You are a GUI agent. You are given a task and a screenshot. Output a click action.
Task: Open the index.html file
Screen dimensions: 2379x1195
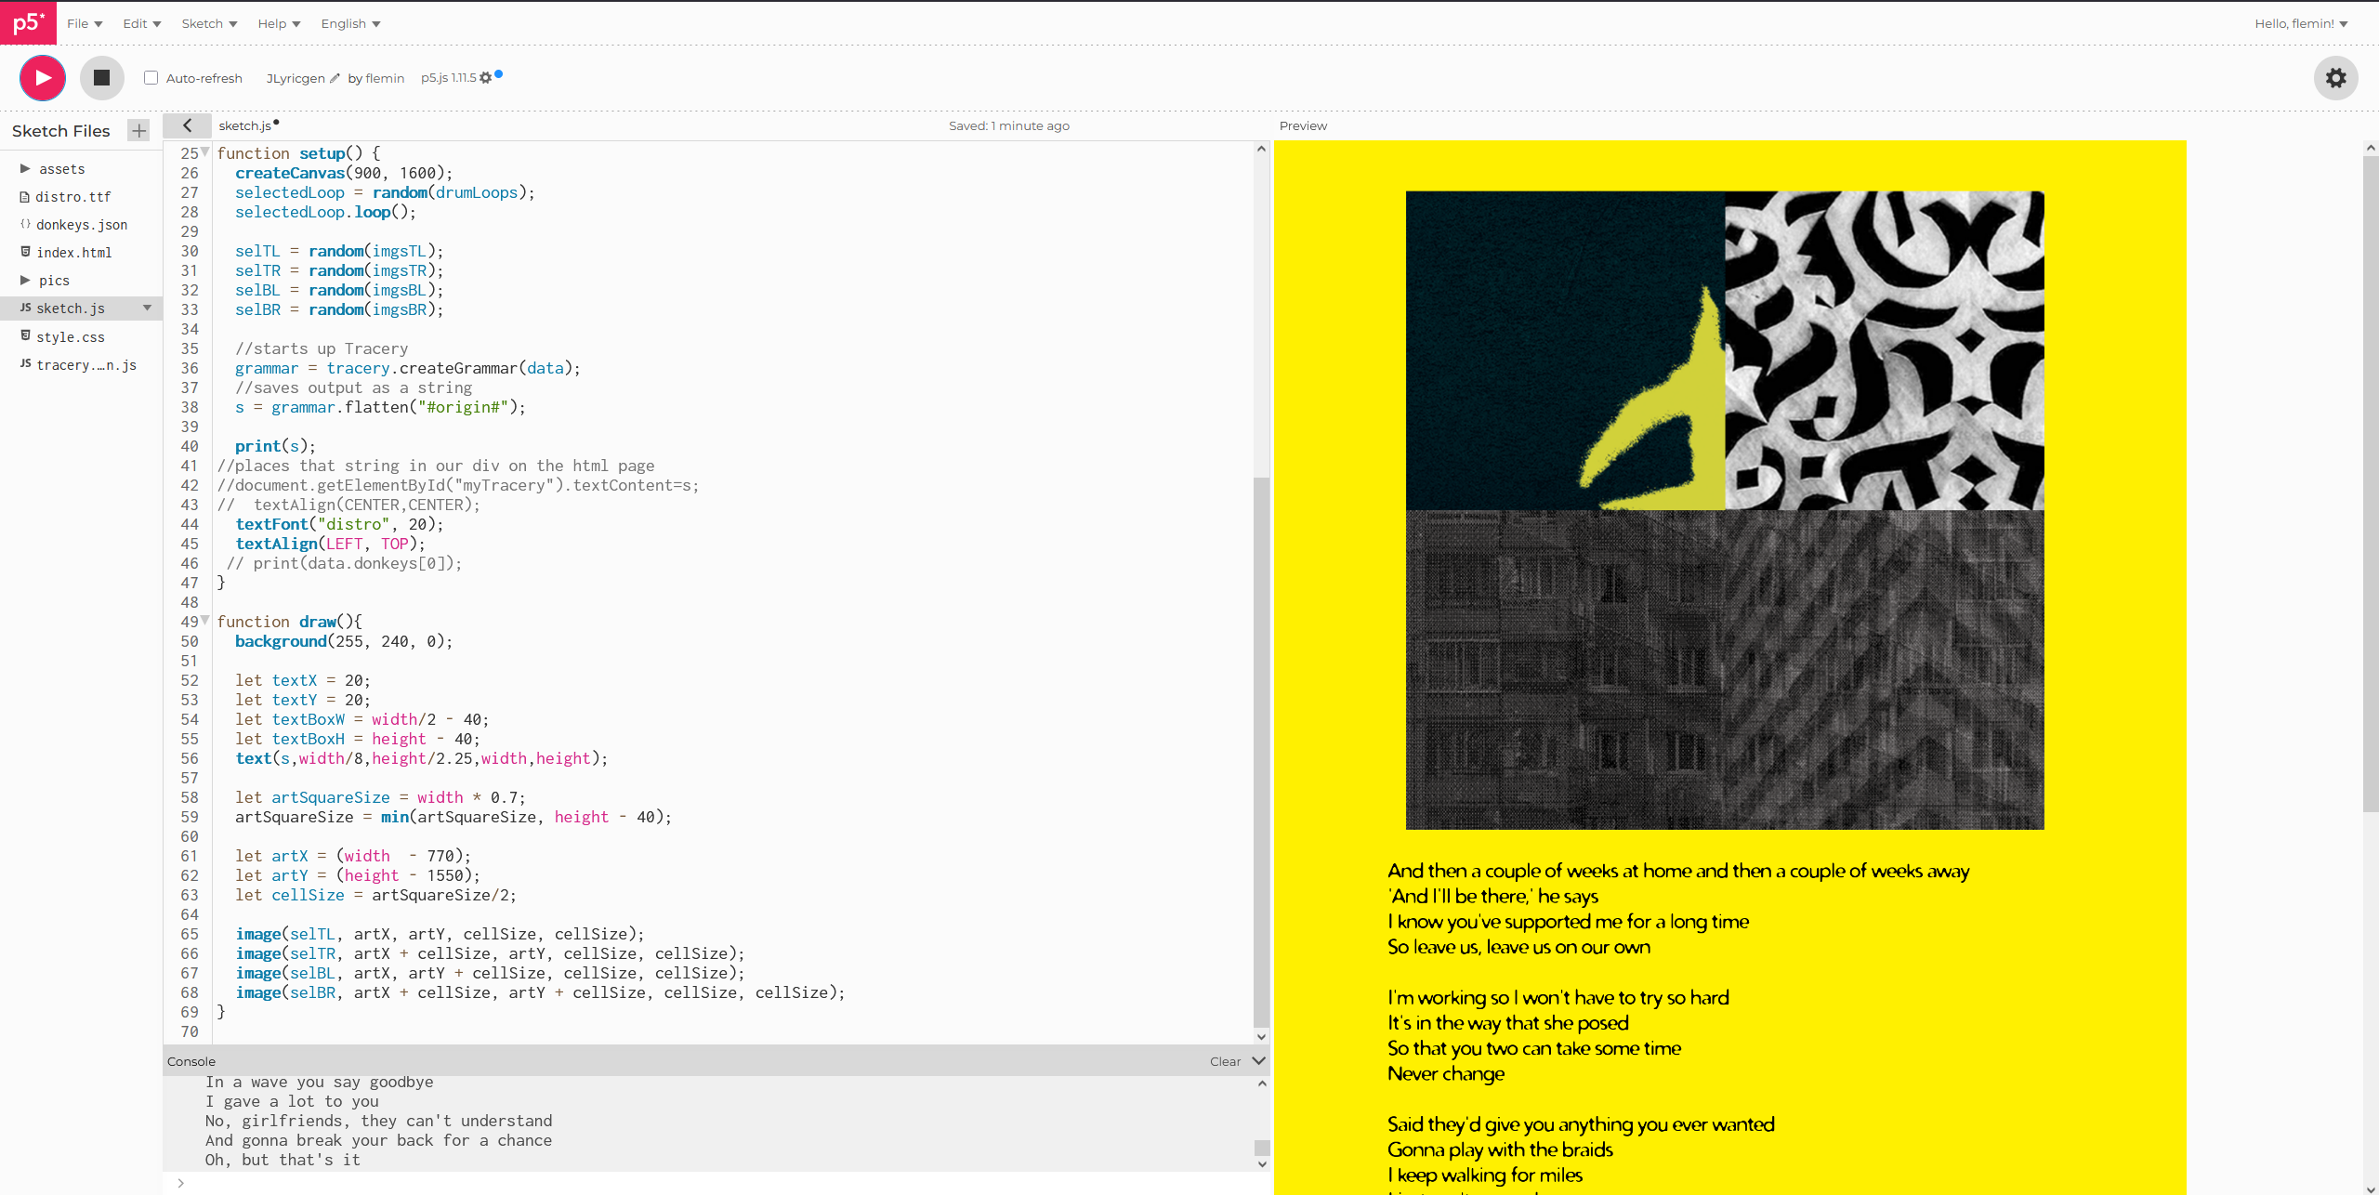73,253
